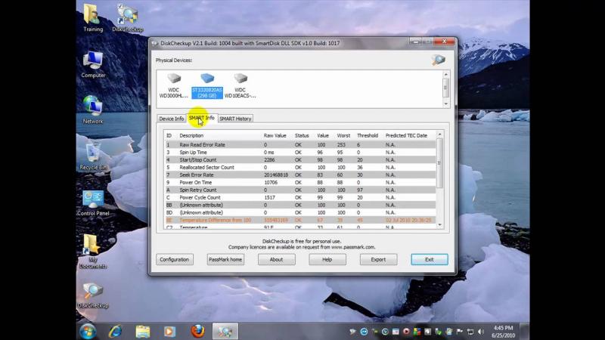Screen dimensions: 605x340
Task: Open Windows Media Player from taskbar
Action: pyautogui.click(x=169, y=332)
